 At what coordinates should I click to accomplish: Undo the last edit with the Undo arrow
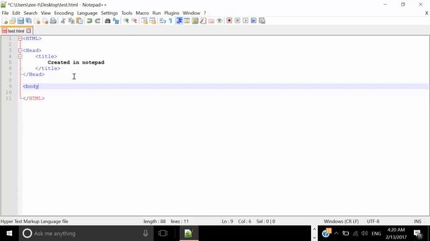click(89, 21)
